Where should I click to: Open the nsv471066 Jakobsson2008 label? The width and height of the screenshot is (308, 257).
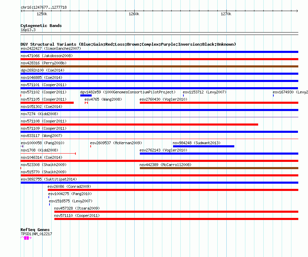pyautogui.click(x=47, y=56)
